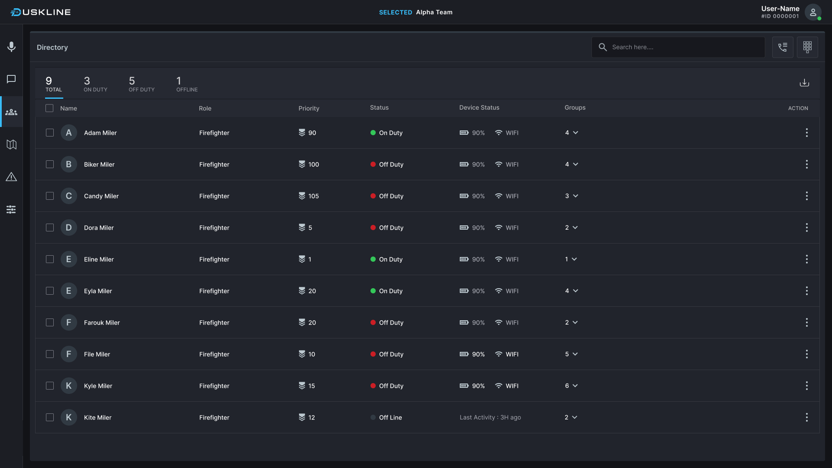Click Kite Miler's Off Line status
Viewport: 832px width, 468px height.
[x=386, y=417]
